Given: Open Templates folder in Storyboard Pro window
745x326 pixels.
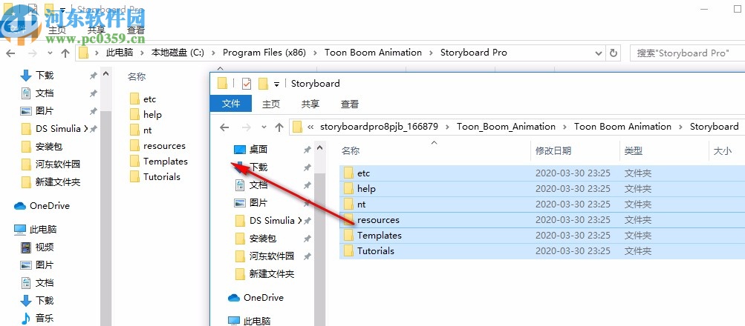Looking at the screenshot, I should point(166,162).
